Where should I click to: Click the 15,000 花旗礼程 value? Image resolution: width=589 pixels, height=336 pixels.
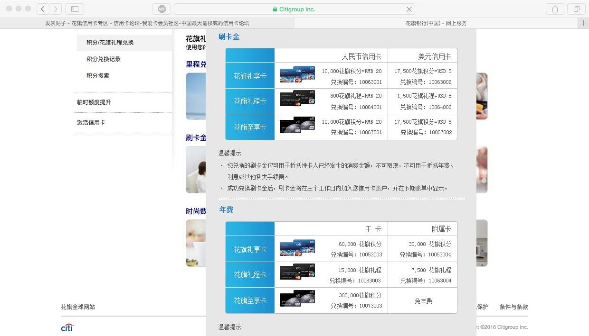tap(360, 271)
